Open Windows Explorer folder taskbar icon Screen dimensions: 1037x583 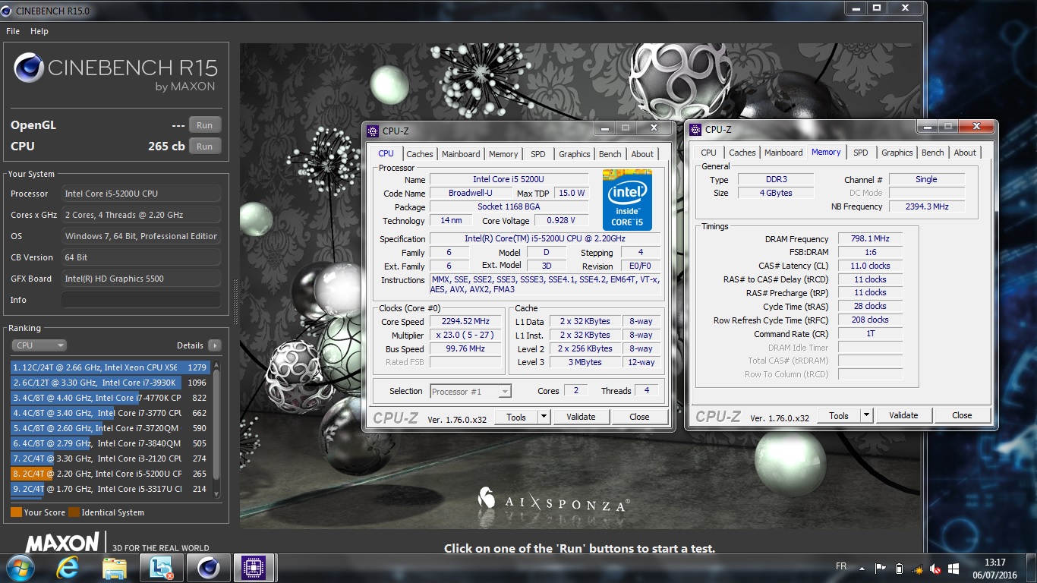(x=114, y=568)
